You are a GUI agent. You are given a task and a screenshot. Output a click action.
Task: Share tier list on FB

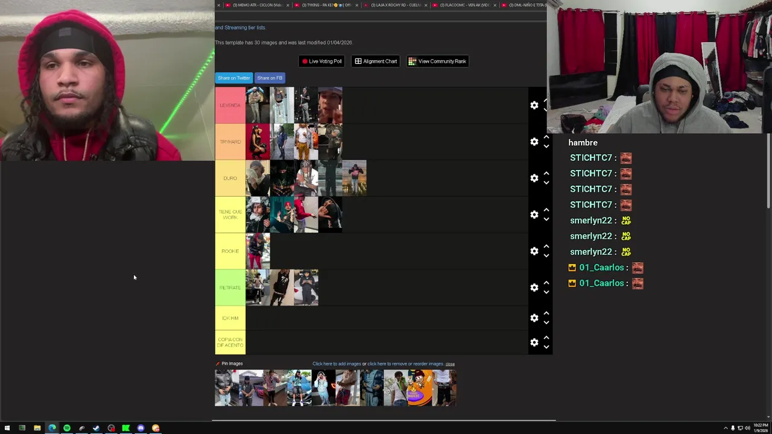pyautogui.click(x=270, y=78)
